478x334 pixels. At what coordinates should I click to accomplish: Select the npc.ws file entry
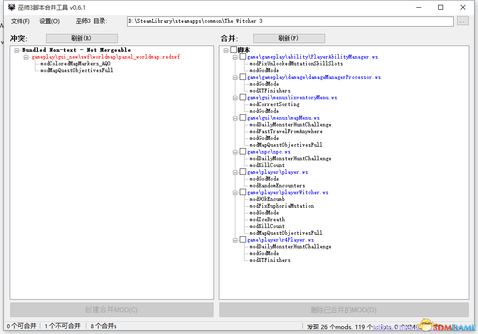269,152
